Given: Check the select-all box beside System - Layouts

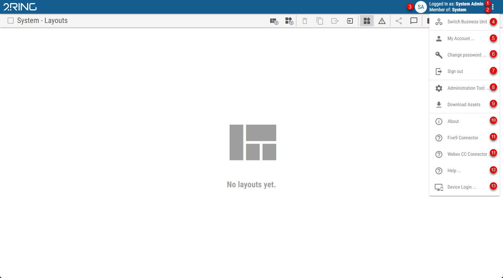Looking at the screenshot, I should pyautogui.click(x=10, y=21).
